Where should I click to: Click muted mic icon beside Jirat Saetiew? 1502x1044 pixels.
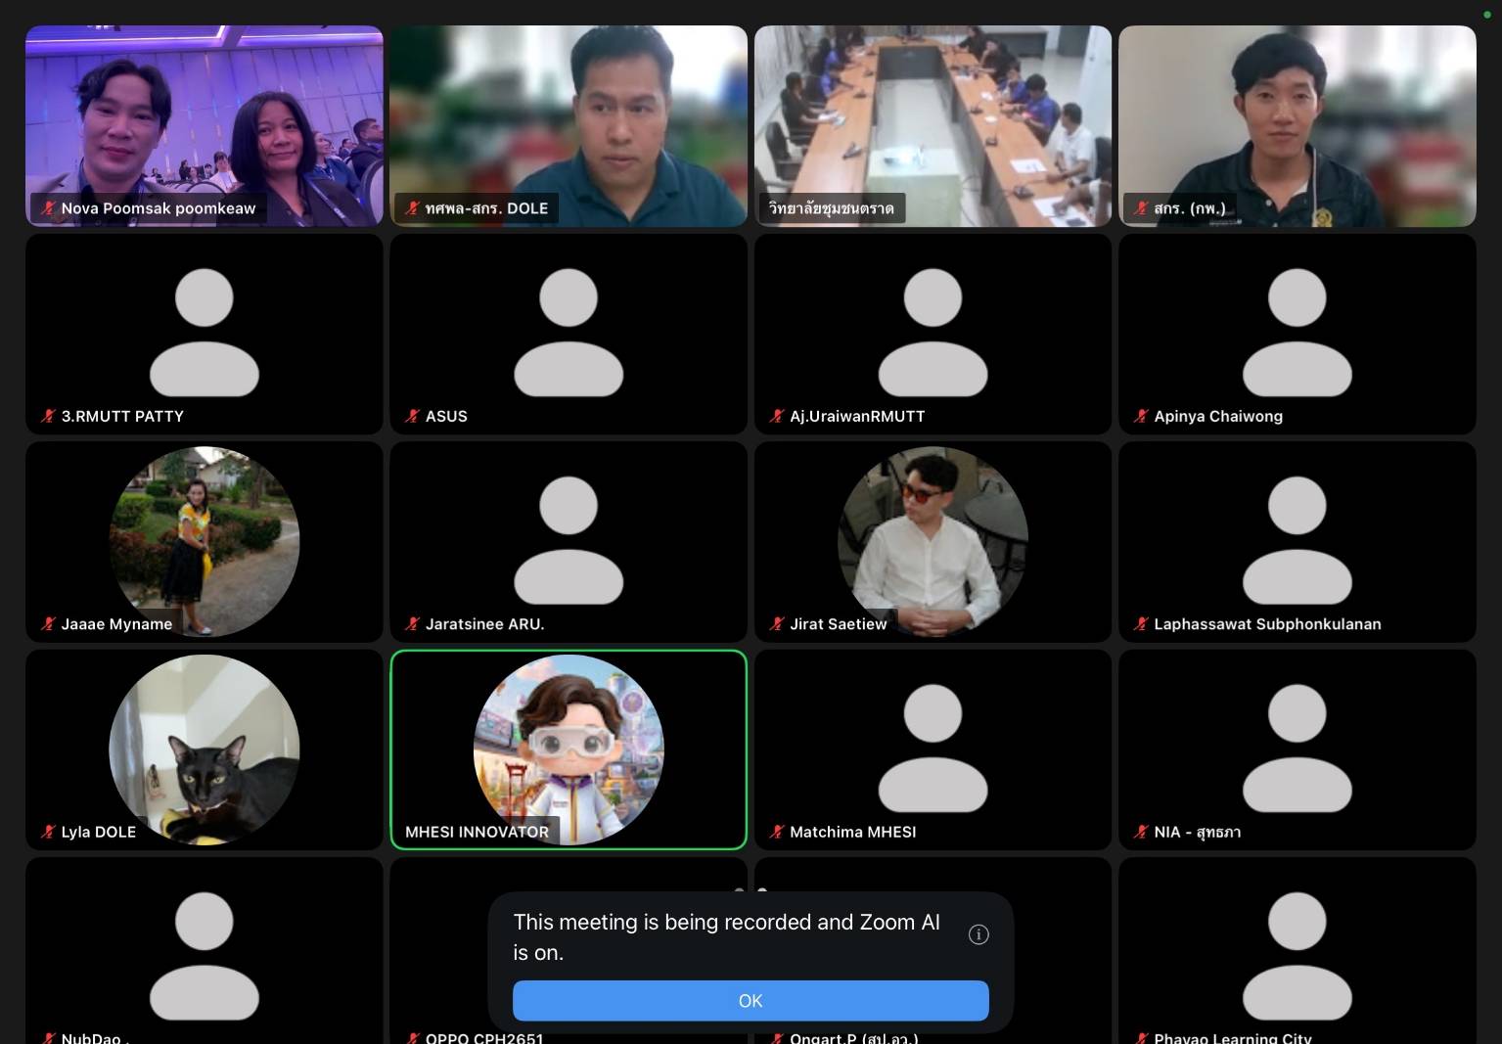(x=777, y=623)
